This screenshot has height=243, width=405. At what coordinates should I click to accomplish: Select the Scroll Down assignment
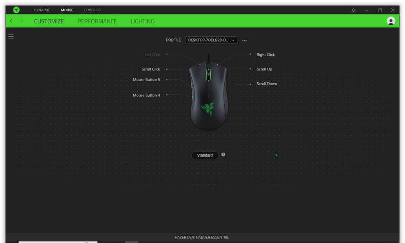tap(266, 83)
